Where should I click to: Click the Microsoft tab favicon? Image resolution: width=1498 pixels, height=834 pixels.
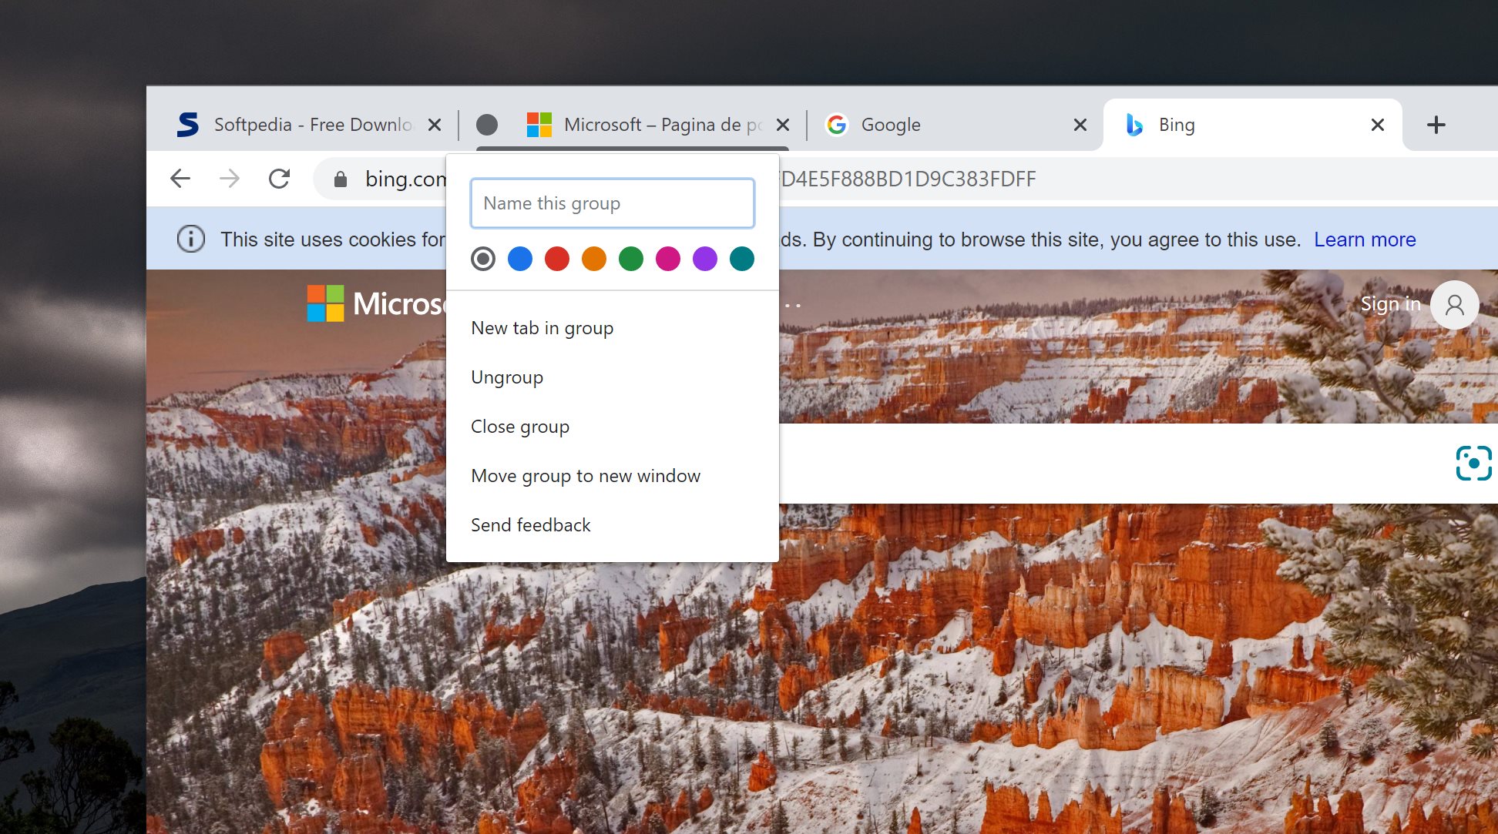click(x=539, y=123)
